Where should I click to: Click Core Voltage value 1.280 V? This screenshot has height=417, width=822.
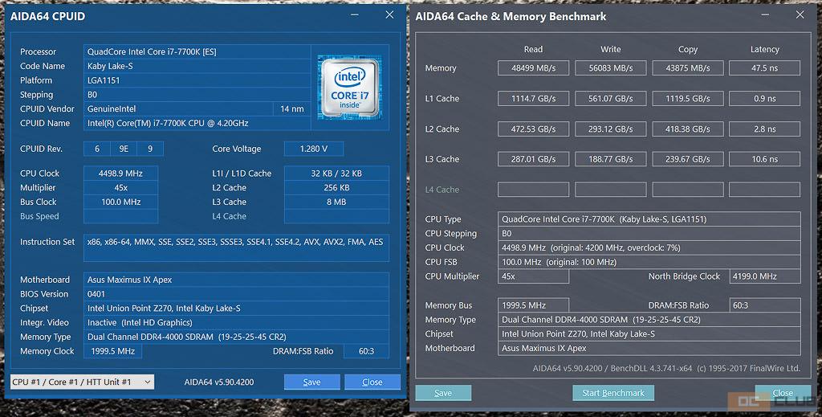[x=314, y=149]
